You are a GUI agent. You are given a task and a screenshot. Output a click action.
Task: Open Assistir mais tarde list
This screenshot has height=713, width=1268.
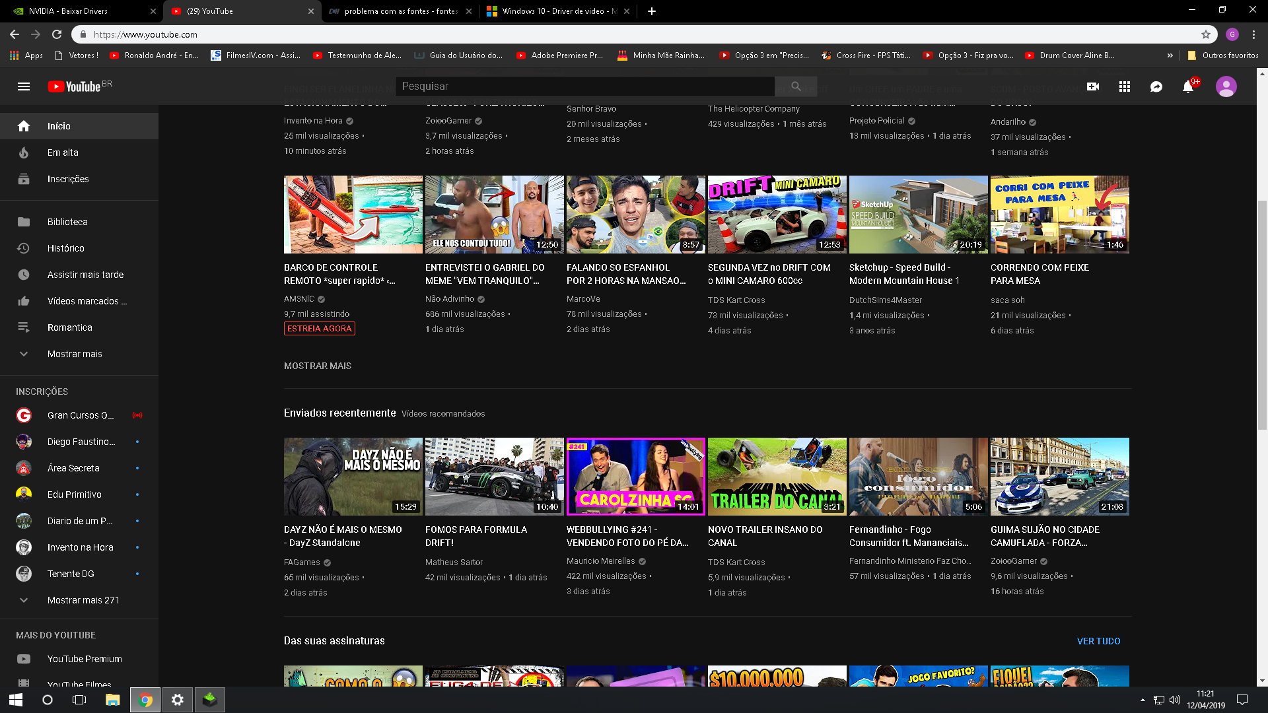pyautogui.click(x=79, y=275)
